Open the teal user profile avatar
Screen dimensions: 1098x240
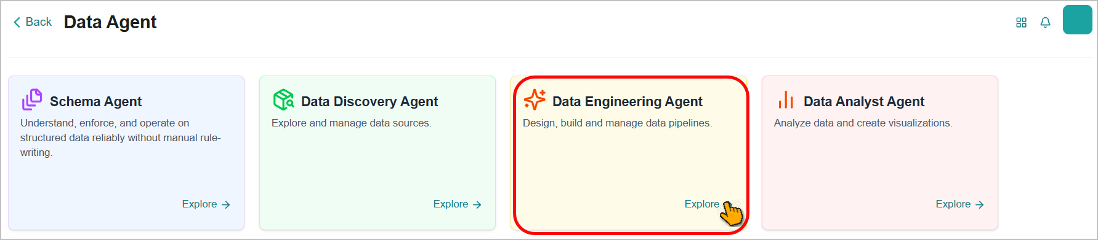click(1077, 20)
